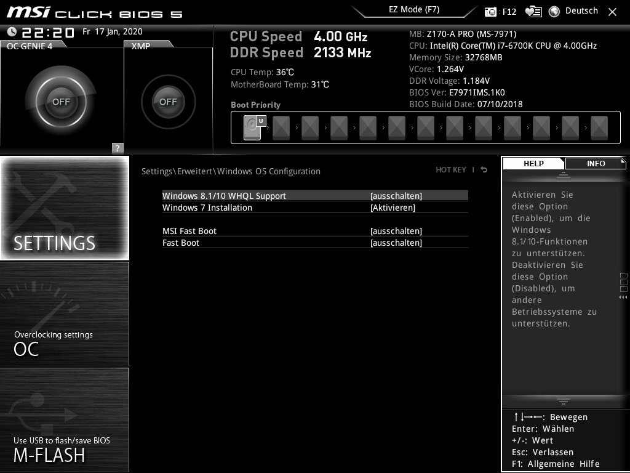Click the HOT KEY label
Image resolution: width=630 pixels, height=473 pixels.
tap(451, 170)
